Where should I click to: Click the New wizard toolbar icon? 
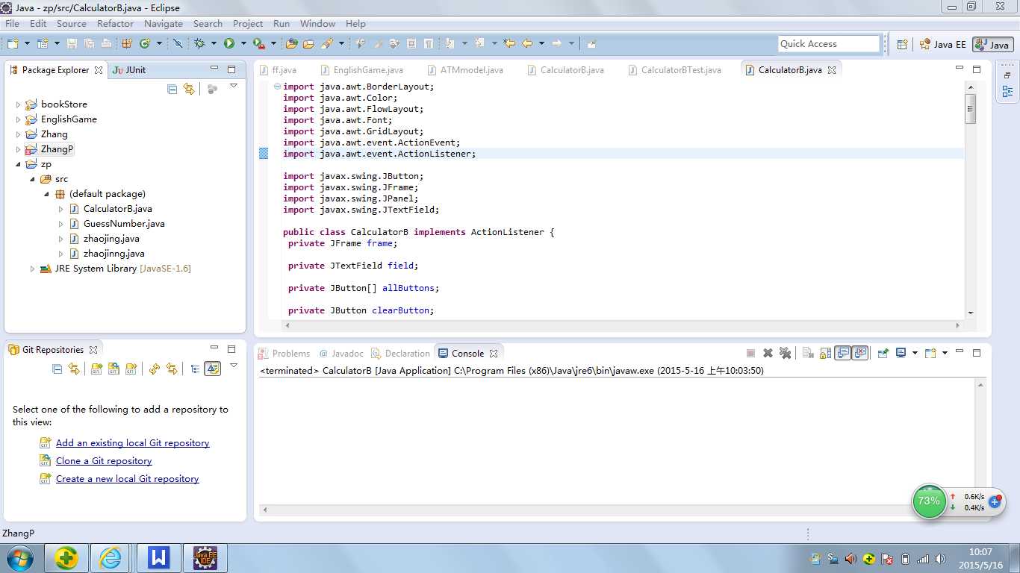point(13,44)
